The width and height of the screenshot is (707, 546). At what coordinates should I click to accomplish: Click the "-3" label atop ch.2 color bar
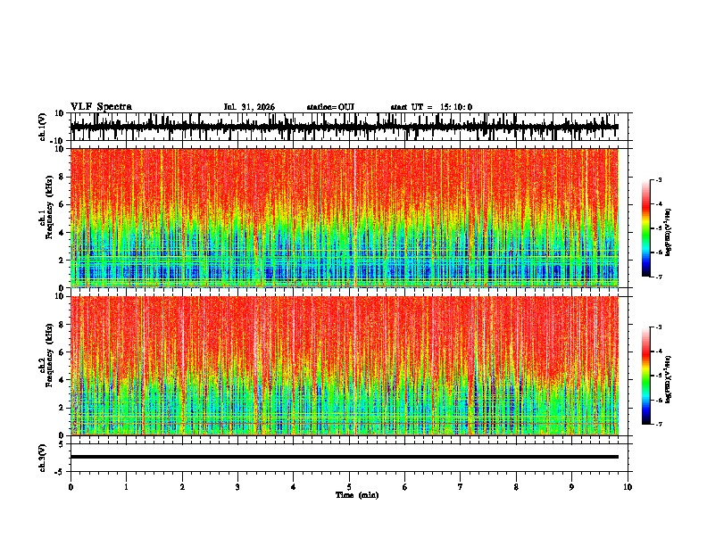pyautogui.click(x=658, y=327)
